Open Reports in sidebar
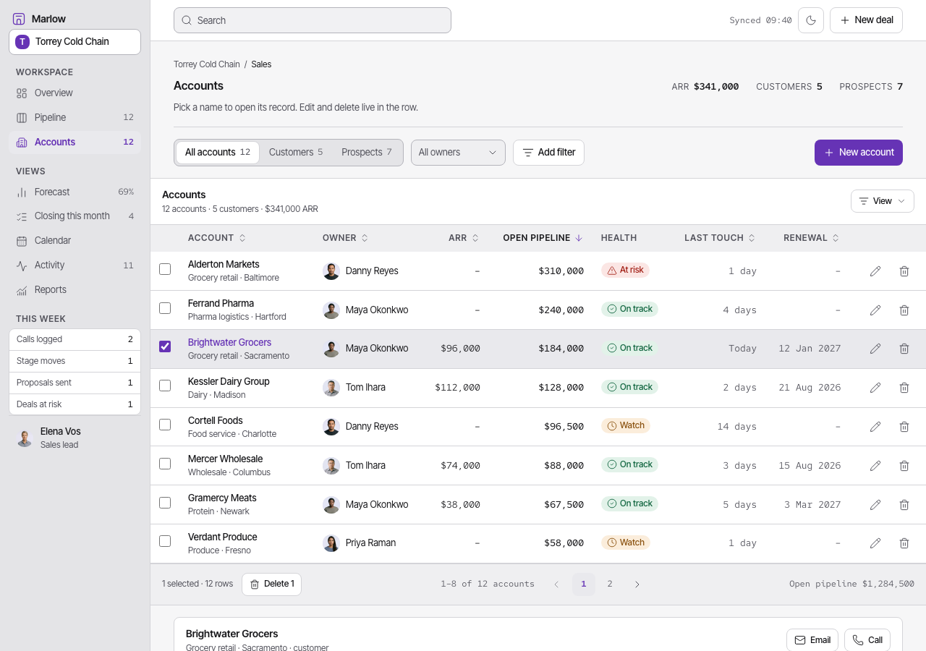Viewport: 926px width, 651px height. [x=75, y=290]
